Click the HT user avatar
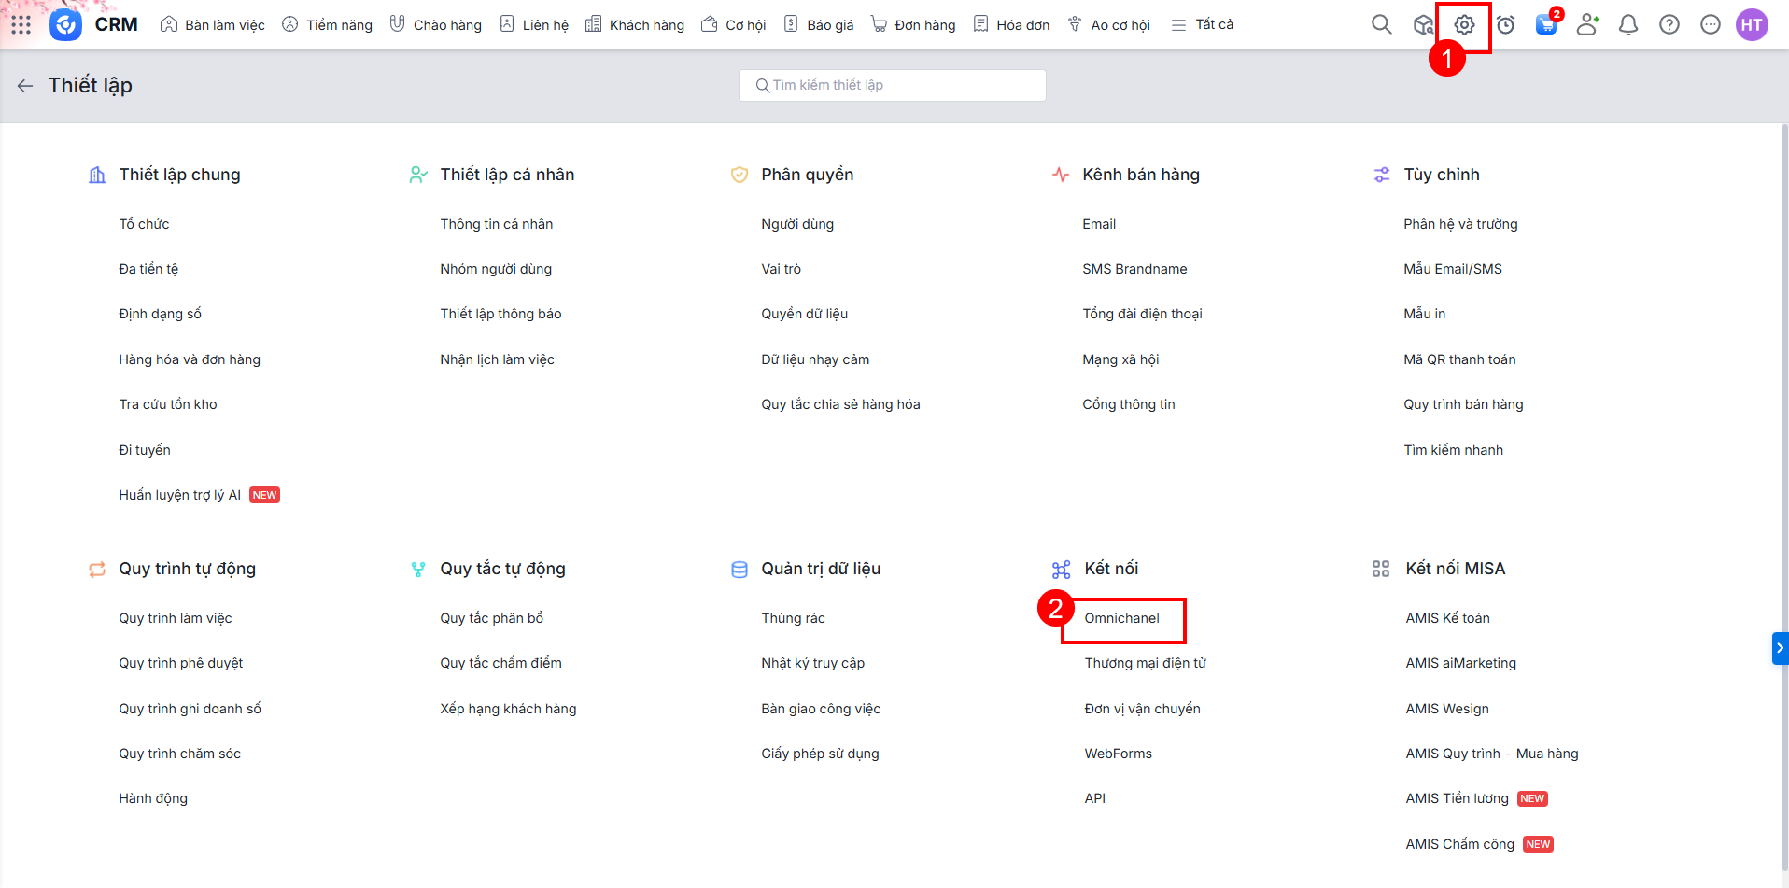 (1751, 25)
